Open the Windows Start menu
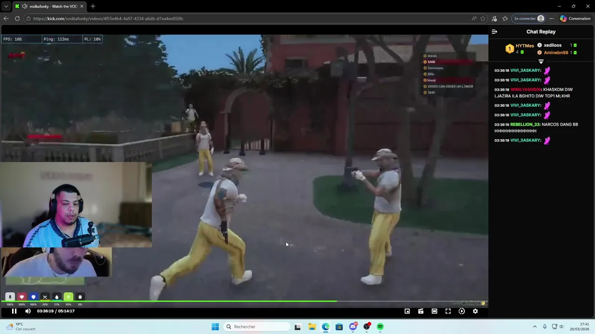The width and height of the screenshot is (595, 334). [x=215, y=327]
